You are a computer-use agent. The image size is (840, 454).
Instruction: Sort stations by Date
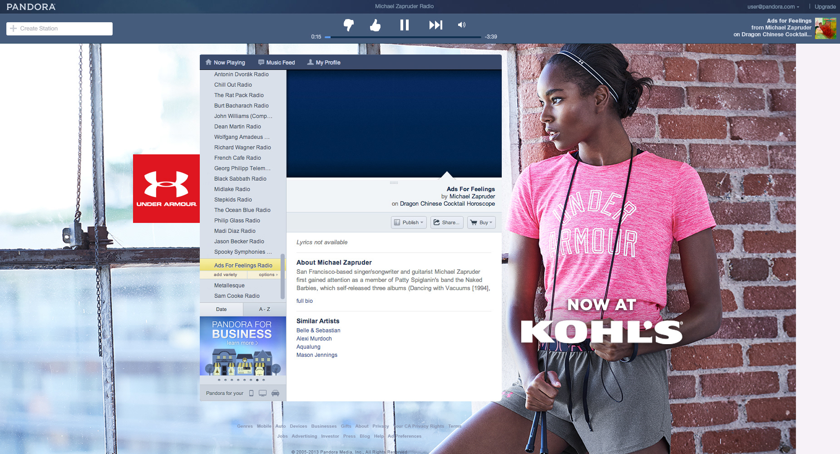click(221, 309)
